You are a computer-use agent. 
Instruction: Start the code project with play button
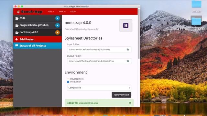point(57,18)
